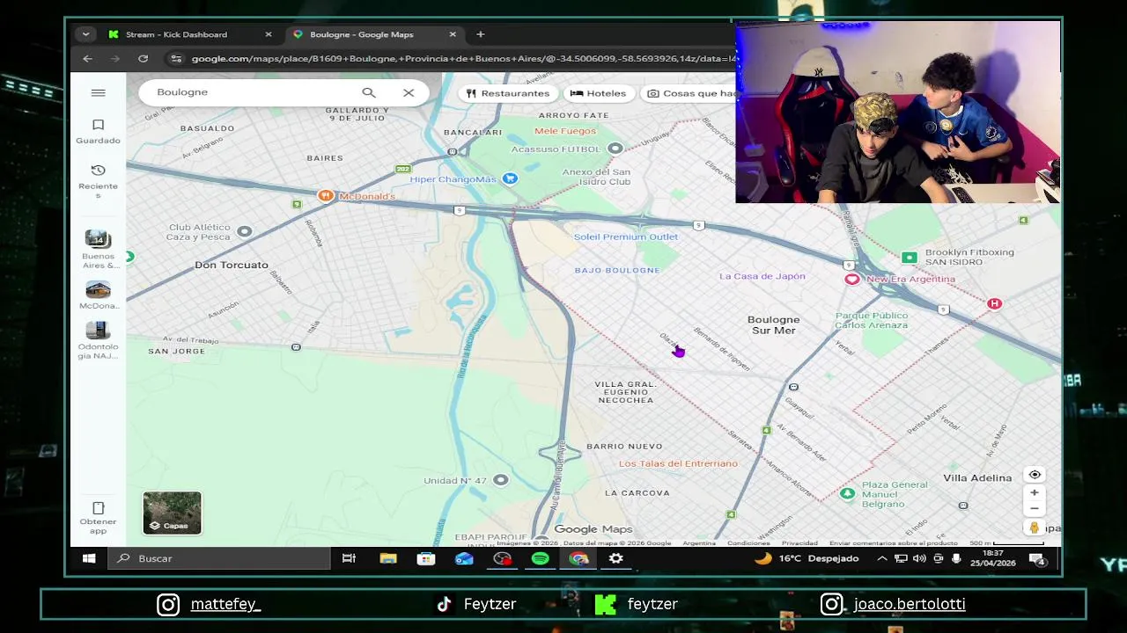Zoom in with the plus map control

pyautogui.click(x=1035, y=492)
